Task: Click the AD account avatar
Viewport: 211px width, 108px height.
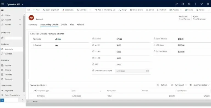Action: tap(31, 18)
